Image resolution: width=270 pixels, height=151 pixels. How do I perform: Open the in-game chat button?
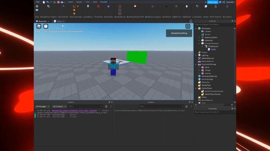(x=46, y=26)
